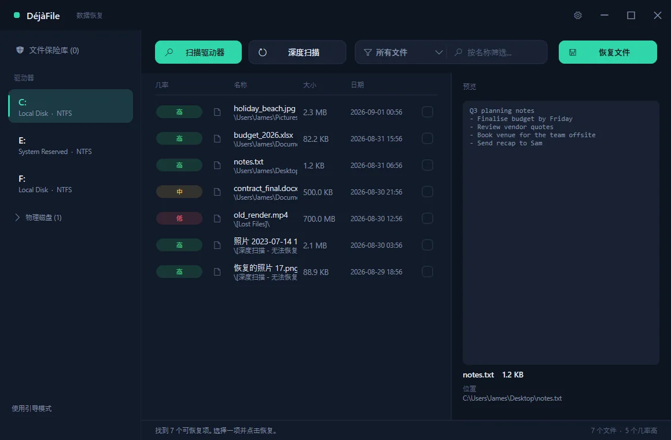Check the budget_2026.xlsx checkbox

click(x=427, y=138)
